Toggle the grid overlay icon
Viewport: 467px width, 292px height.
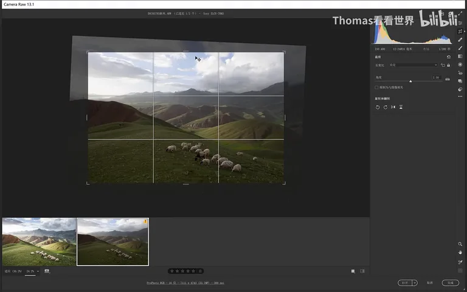pos(460,271)
